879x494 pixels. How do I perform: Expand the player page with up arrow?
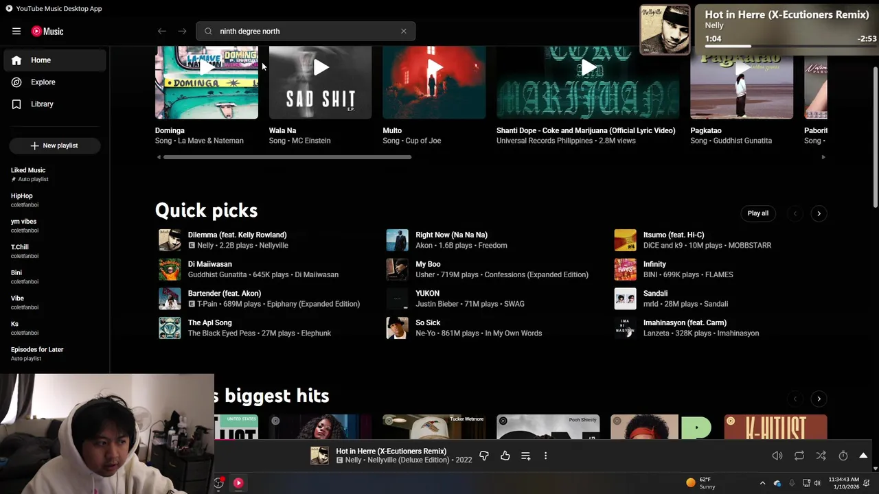863,456
